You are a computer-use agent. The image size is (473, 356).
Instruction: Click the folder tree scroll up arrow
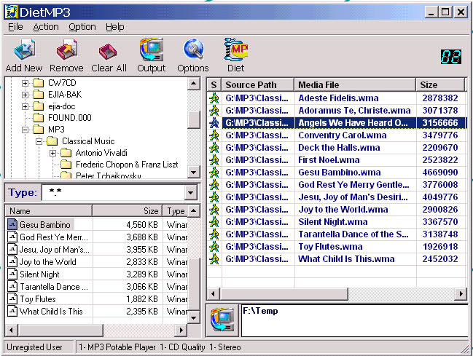[x=194, y=84]
